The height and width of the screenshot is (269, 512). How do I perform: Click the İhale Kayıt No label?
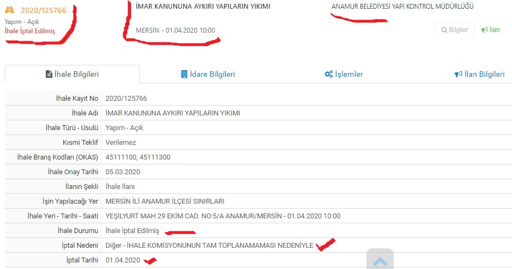[x=77, y=99]
